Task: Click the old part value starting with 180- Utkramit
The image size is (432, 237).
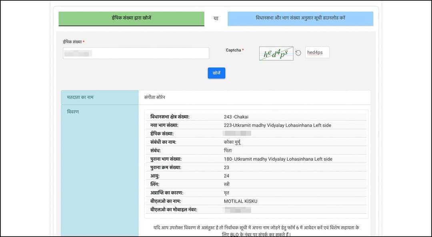Action: tap(278, 159)
